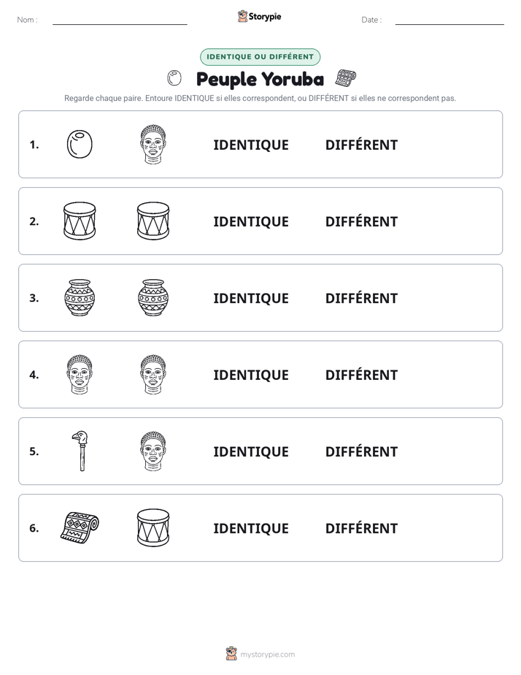Select the left drum in row 2
The width and height of the screenshot is (521, 675).
[x=80, y=221]
